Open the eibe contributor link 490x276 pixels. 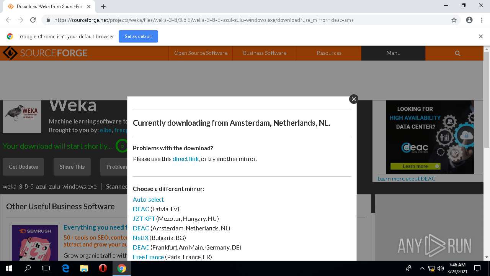coord(105,130)
